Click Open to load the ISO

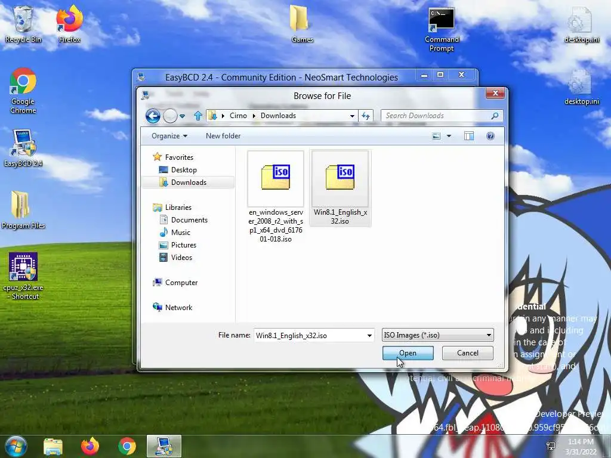[408, 353]
